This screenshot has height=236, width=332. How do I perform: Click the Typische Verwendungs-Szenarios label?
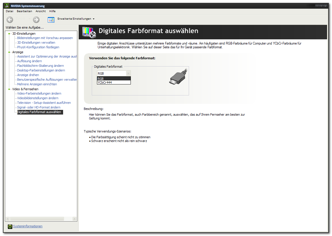click(107, 132)
